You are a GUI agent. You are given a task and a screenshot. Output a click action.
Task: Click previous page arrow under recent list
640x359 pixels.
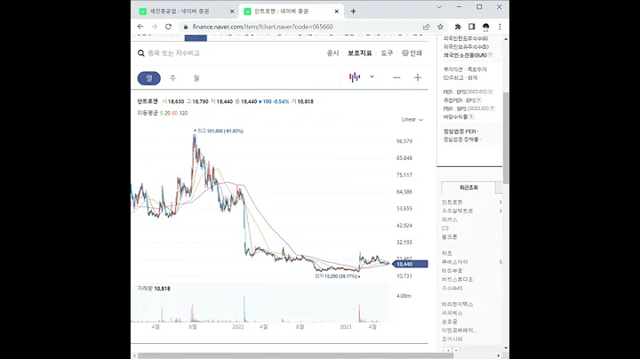point(448,350)
